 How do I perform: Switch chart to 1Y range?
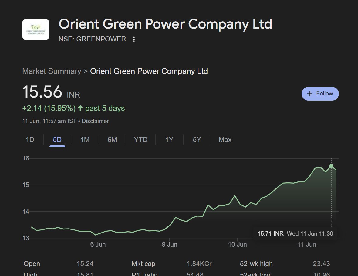[169, 140]
